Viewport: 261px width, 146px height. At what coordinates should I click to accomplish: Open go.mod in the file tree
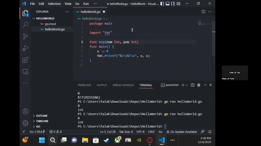coord(50,24)
